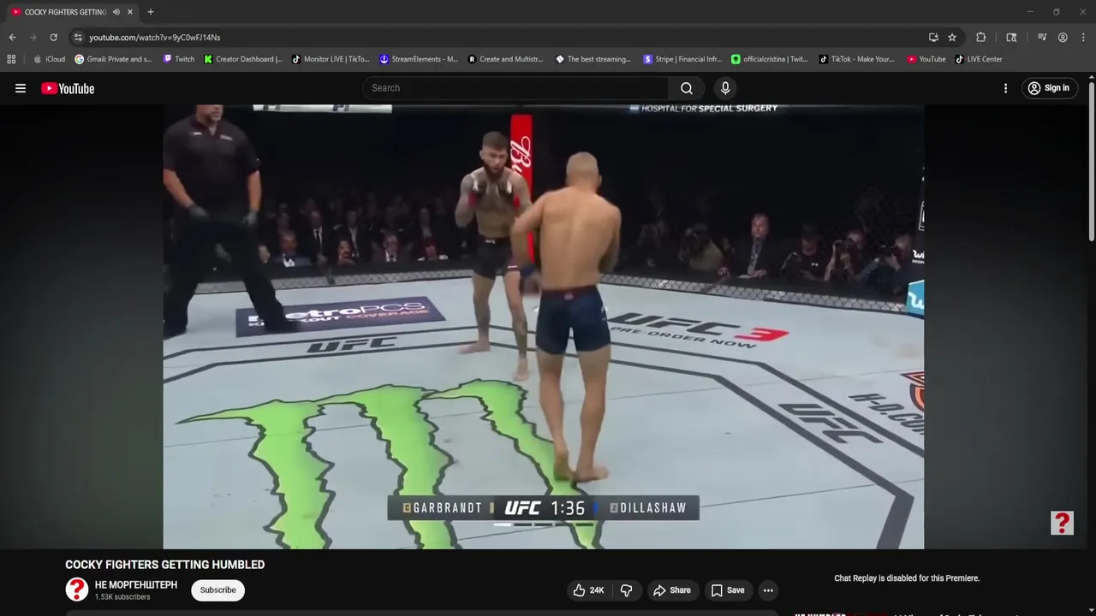Open more actions ellipsis below video

coord(768,590)
